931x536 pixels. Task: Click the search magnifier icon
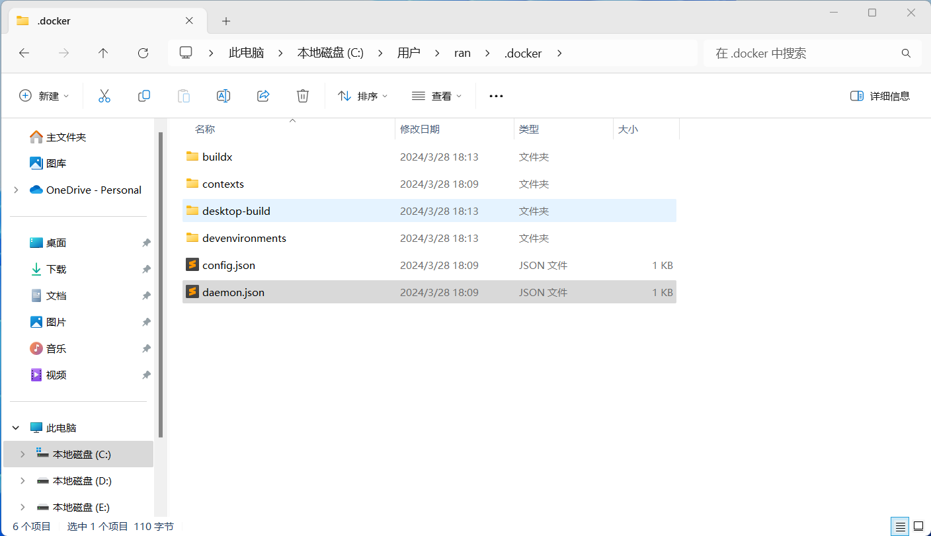pyautogui.click(x=906, y=53)
